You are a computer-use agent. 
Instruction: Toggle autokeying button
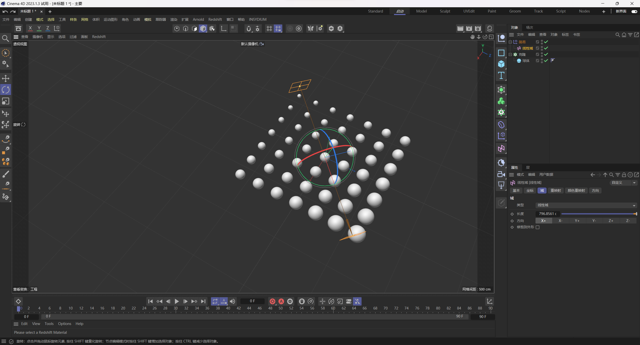coord(281,301)
